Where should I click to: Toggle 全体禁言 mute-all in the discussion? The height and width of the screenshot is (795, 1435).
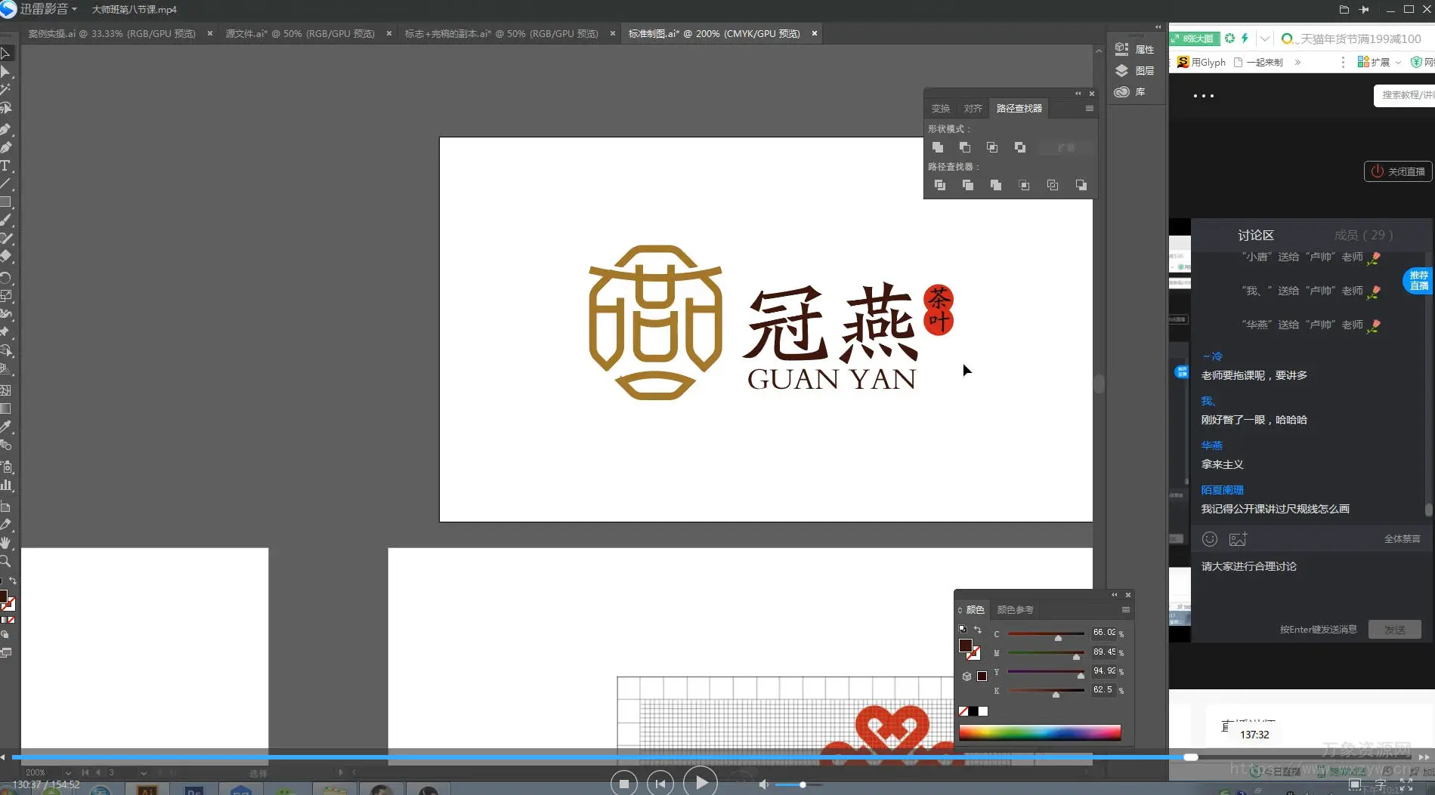click(1402, 539)
